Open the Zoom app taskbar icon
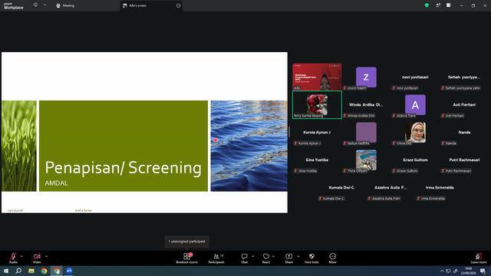Screen dimensions: 491x276 [69, 271]
